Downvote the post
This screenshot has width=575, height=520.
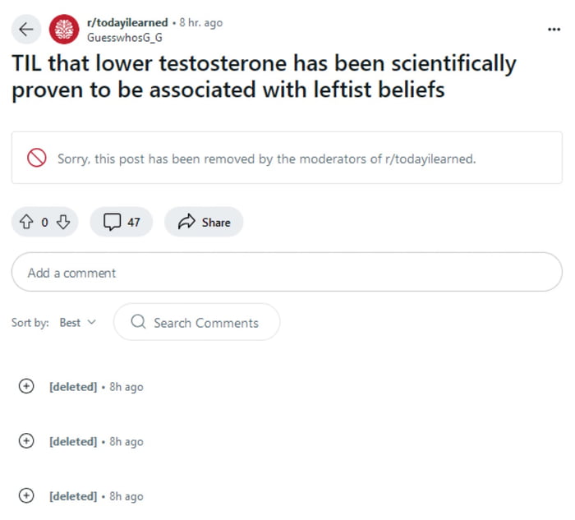[64, 222]
